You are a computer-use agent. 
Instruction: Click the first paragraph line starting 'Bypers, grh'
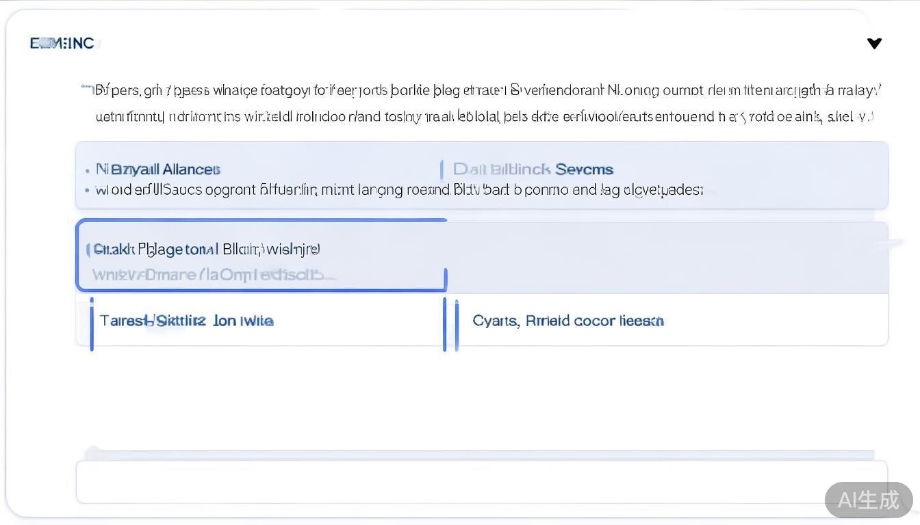(x=487, y=90)
